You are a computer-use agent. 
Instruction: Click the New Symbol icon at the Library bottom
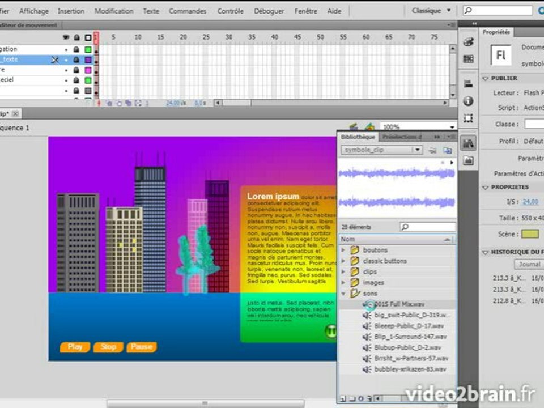coord(343,398)
